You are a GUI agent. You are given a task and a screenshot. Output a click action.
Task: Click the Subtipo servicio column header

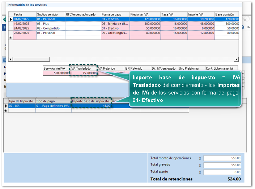(50, 14)
